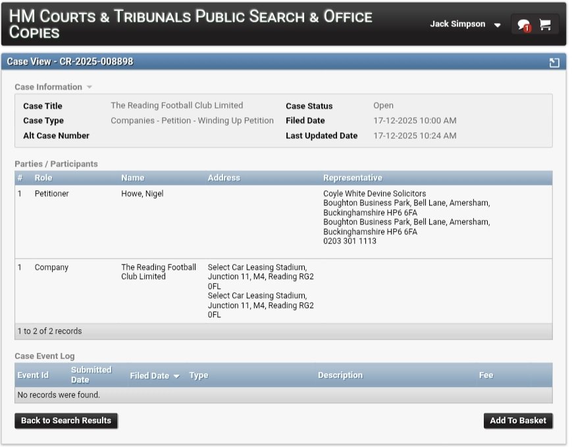Click the Case Event Log heading

coord(45,355)
